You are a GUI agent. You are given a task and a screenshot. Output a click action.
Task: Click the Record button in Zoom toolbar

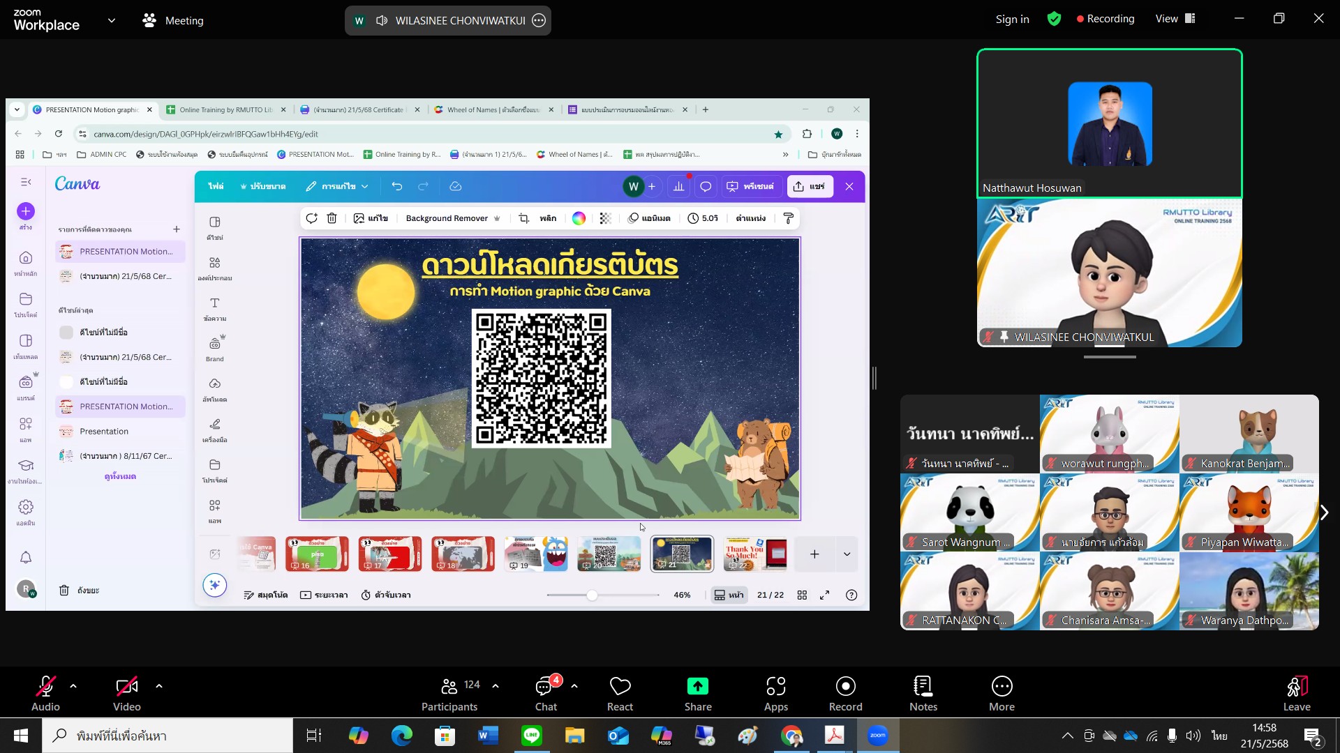coord(845,693)
